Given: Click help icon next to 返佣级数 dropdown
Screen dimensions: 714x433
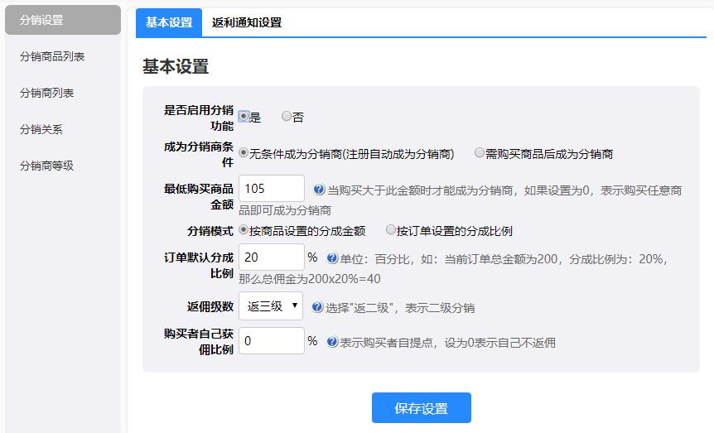Looking at the screenshot, I should coord(317,307).
